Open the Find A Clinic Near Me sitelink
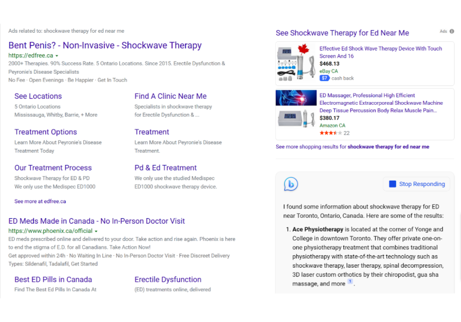The height and width of the screenshot is (322, 461). (x=170, y=96)
